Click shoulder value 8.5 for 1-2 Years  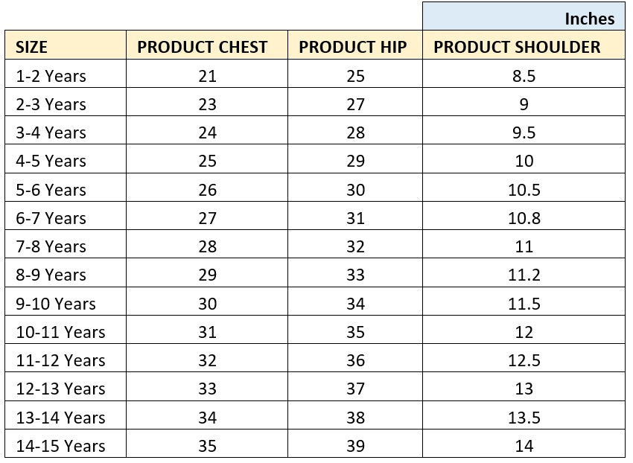(x=524, y=76)
